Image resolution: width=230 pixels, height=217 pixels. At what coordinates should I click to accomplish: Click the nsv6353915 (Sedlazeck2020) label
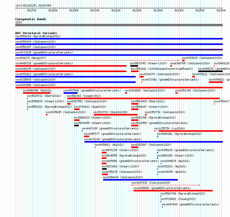pyautogui.click(x=202, y=58)
